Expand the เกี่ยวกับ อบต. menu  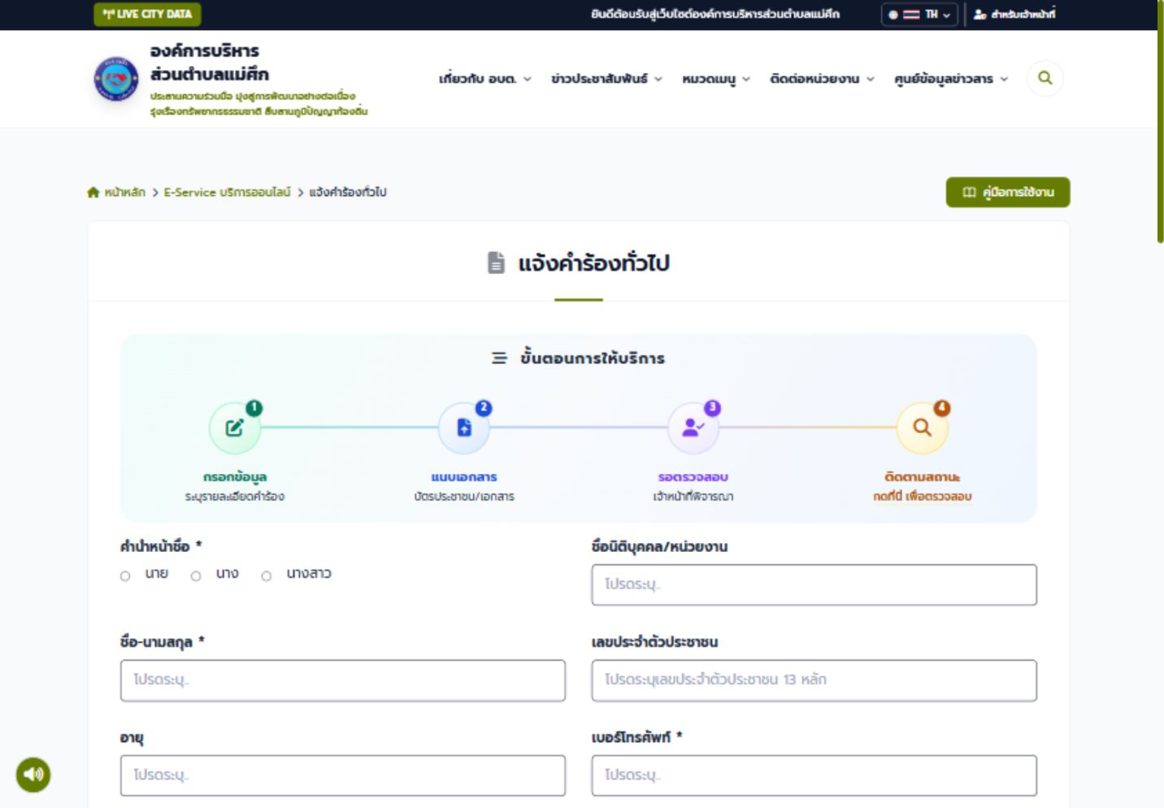[x=485, y=79]
